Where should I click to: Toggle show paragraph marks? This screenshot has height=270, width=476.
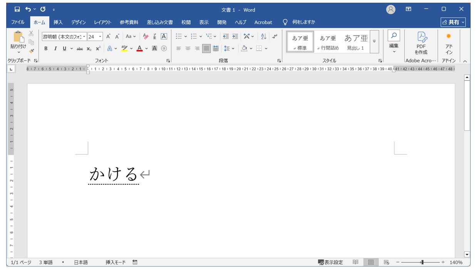click(x=275, y=37)
